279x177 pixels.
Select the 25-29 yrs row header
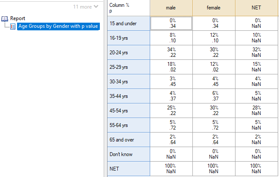(x=129, y=67)
